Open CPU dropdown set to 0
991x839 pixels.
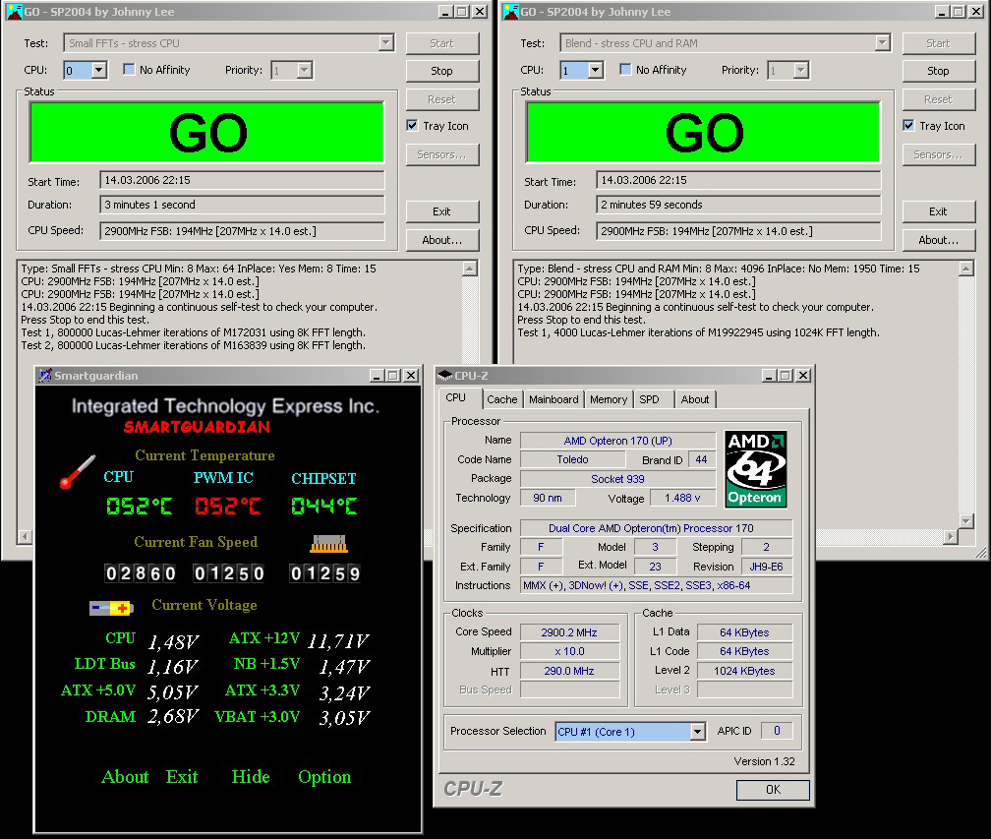pyautogui.click(x=99, y=70)
